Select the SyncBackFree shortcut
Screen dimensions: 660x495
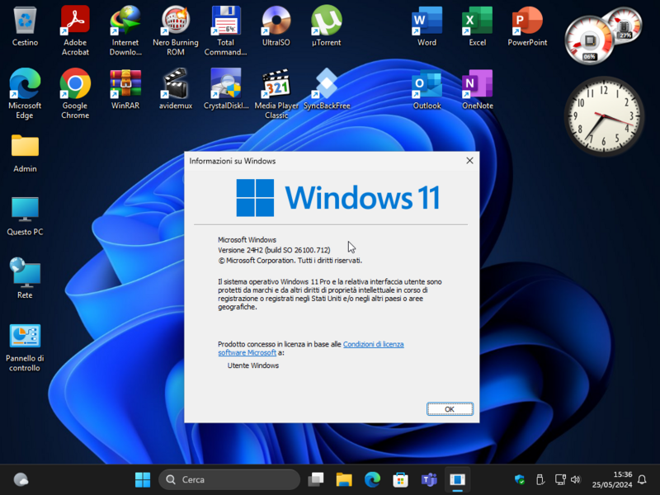click(327, 89)
